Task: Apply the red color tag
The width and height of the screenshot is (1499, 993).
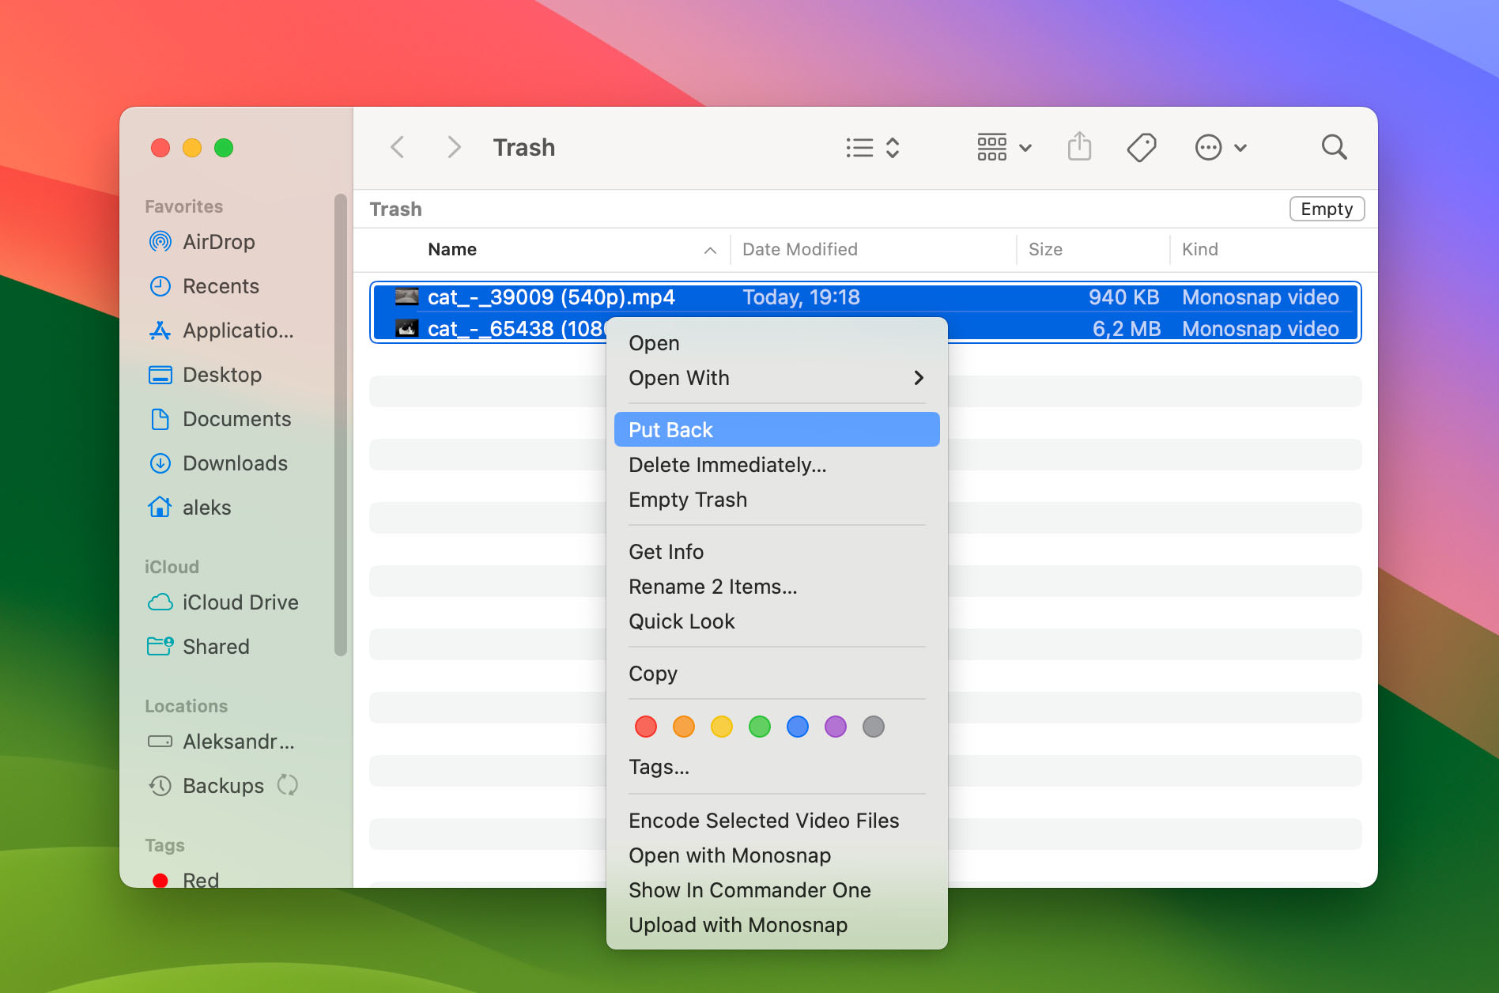Action: coord(646,727)
